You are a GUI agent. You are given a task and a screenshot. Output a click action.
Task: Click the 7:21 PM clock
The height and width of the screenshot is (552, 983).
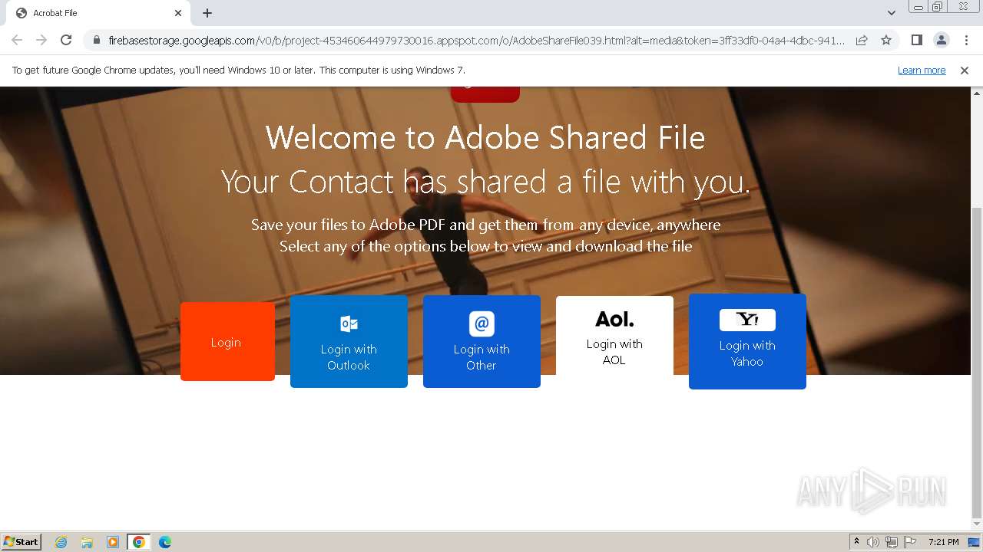944,542
